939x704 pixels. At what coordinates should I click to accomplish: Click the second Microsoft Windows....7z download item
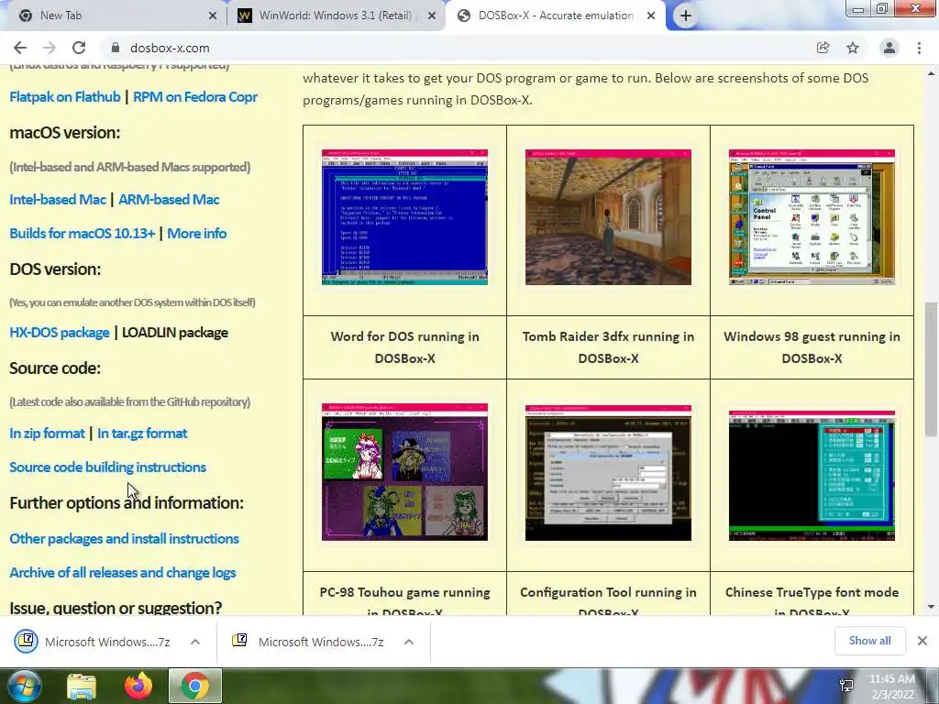[308, 642]
